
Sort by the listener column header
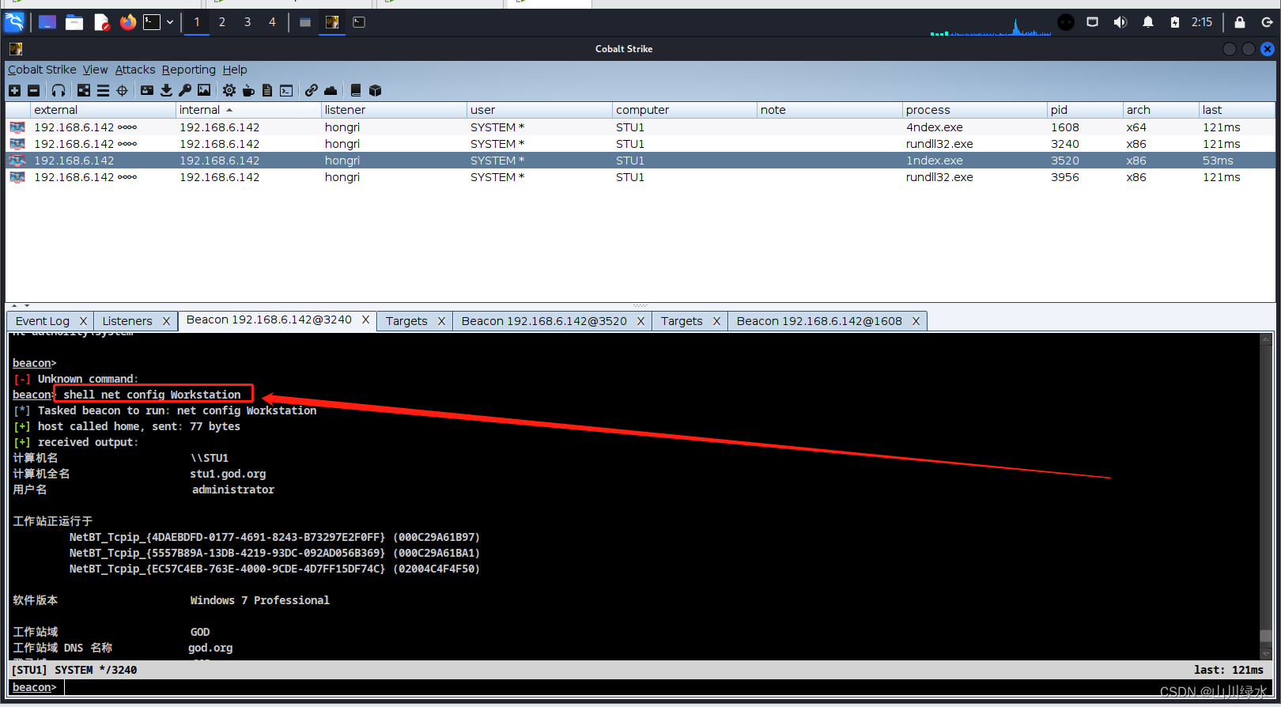(394, 110)
